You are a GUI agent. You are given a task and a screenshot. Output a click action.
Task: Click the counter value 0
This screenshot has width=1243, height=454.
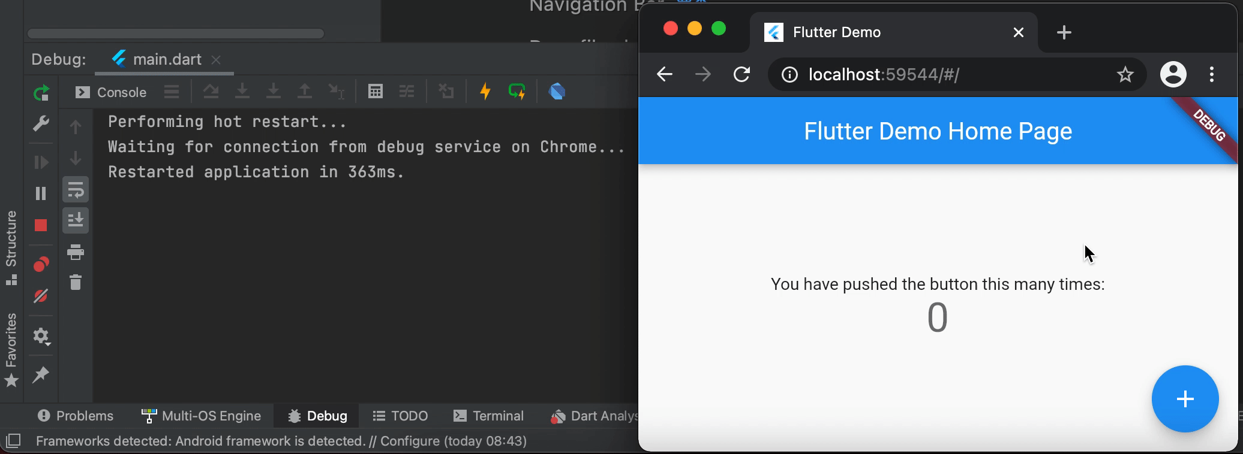coord(938,317)
